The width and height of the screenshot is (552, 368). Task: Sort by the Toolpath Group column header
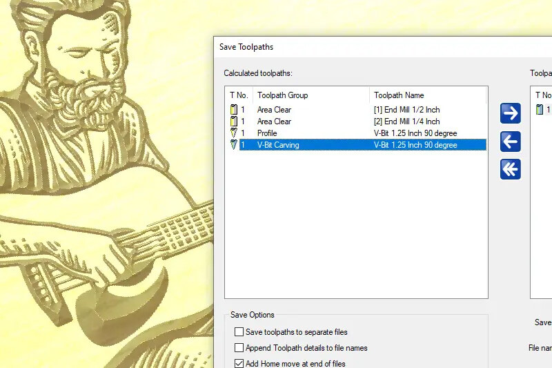click(x=310, y=95)
